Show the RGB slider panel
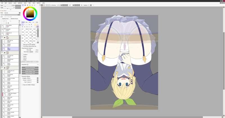This screenshot has width=225, height=118. pyautogui.click(x=25, y=5)
